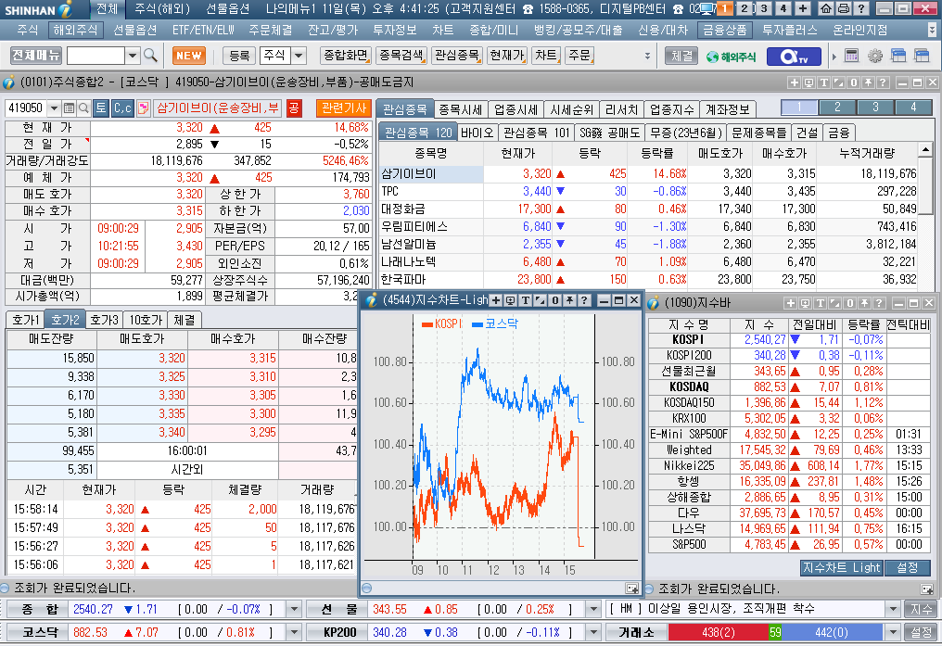The width and height of the screenshot is (942, 646).
Task: Click the 종합화면 toolbar button
Action: [346, 56]
